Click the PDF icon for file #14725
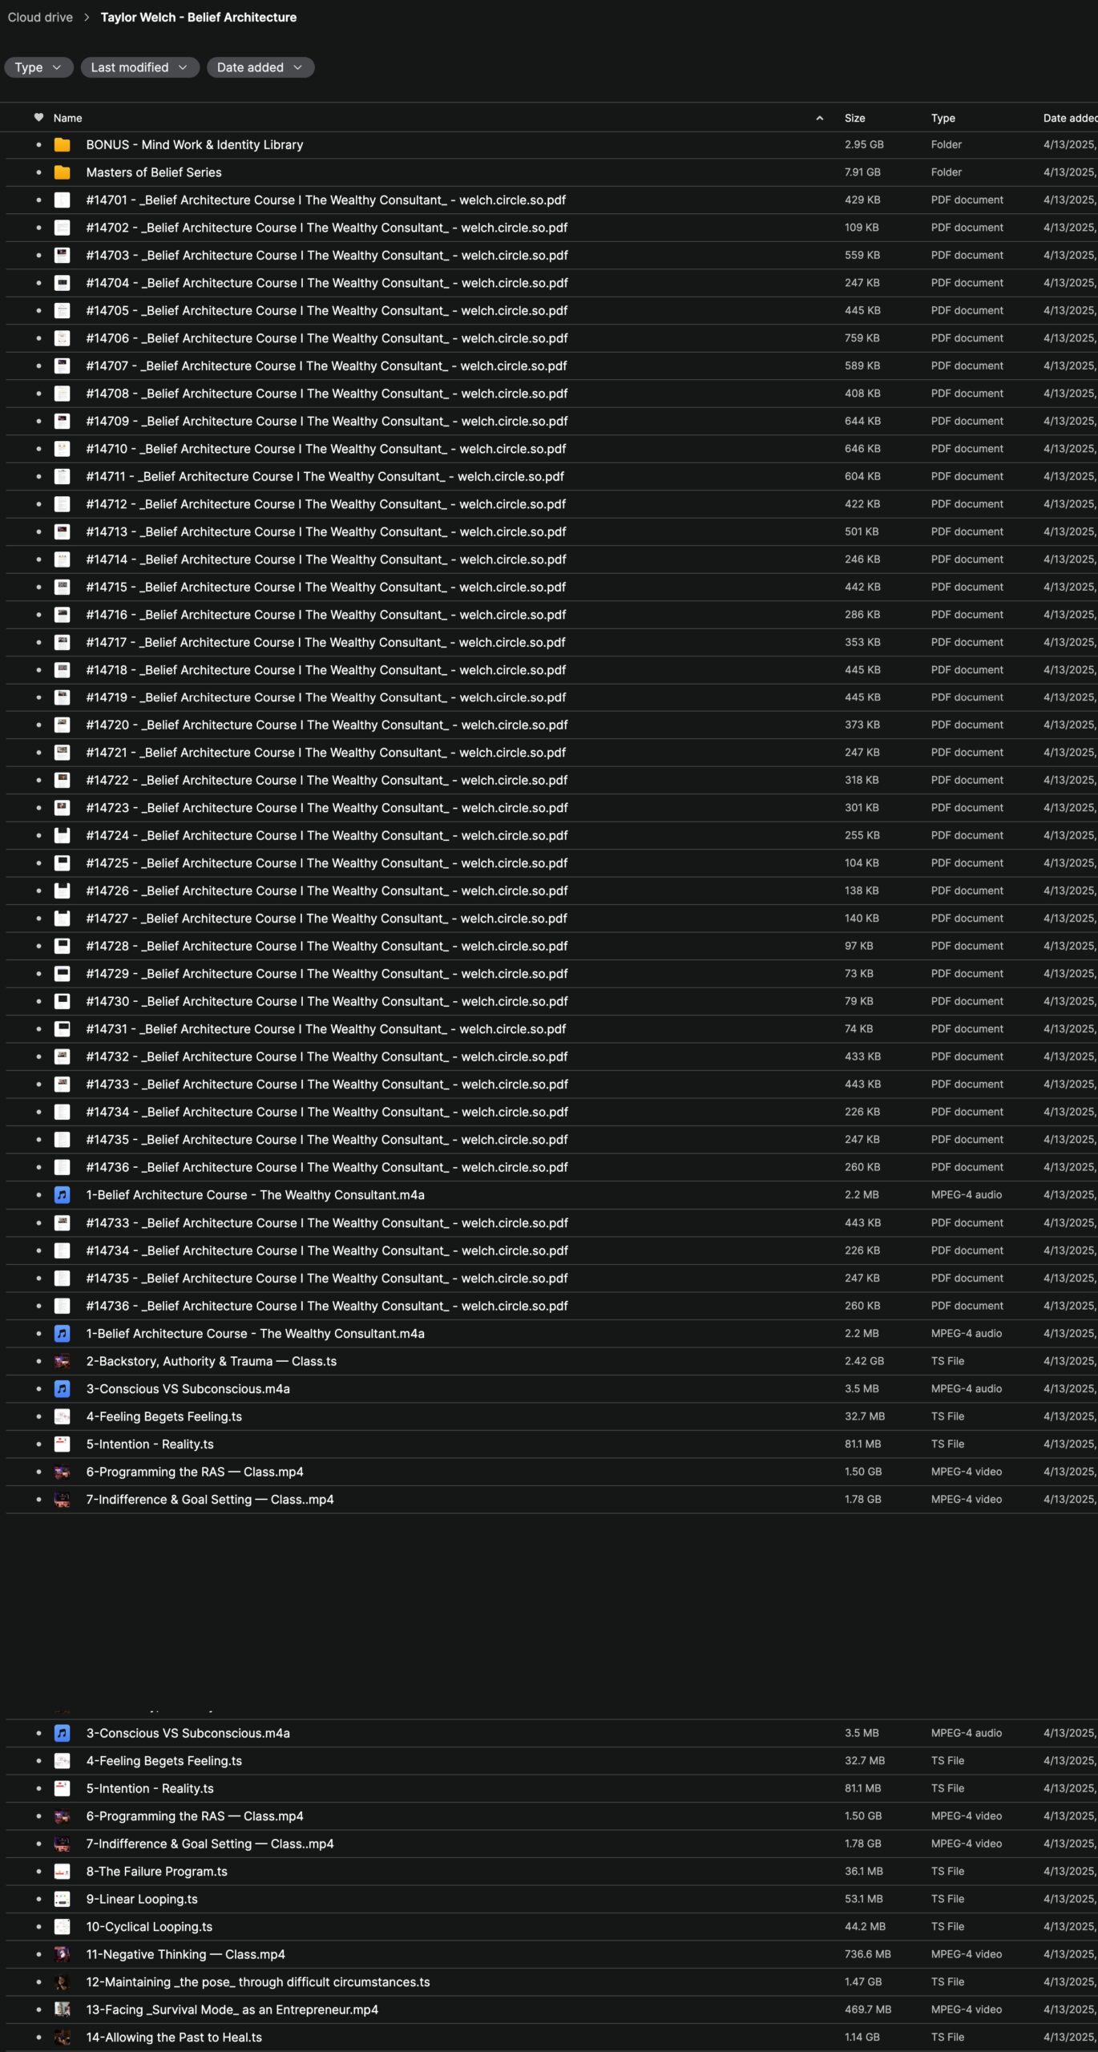This screenshot has width=1098, height=2052. coord(62,863)
